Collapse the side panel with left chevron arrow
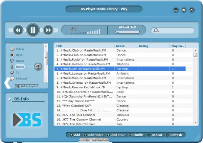The width and height of the screenshot is (203, 143). (x=7, y=83)
